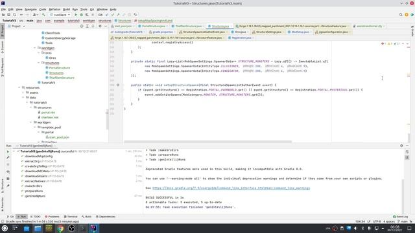415x233 pixels.
Task: Open the runClient run configuration dropdown
Action: pyautogui.click(x=60, y=15)
